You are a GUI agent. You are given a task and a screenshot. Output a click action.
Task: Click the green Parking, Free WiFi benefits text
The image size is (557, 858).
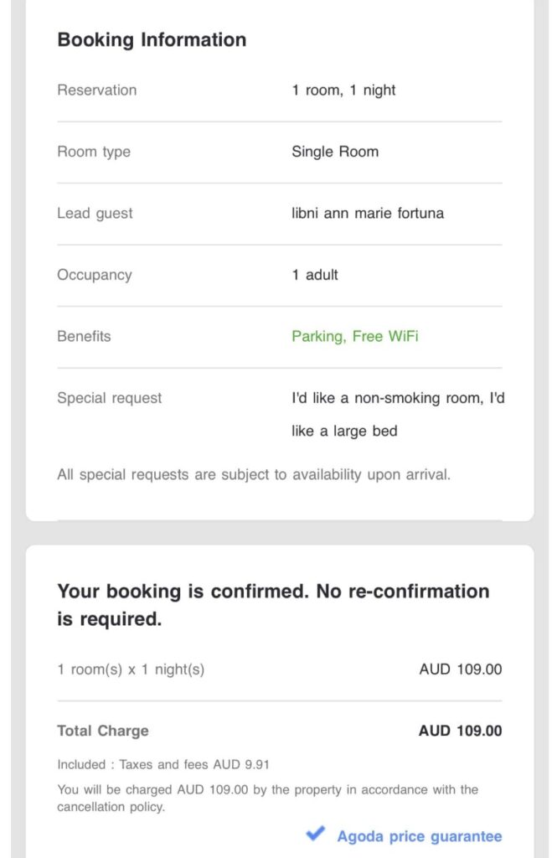(x=354, y=336)
